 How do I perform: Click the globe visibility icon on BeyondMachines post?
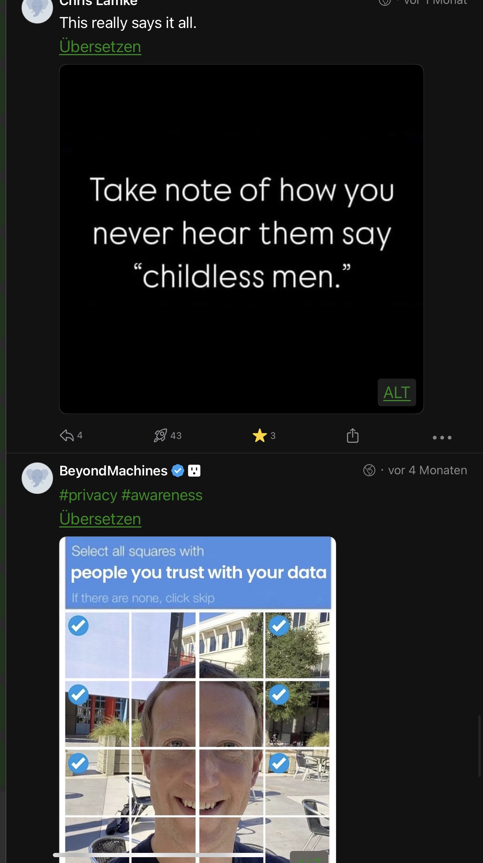(369, 470)
